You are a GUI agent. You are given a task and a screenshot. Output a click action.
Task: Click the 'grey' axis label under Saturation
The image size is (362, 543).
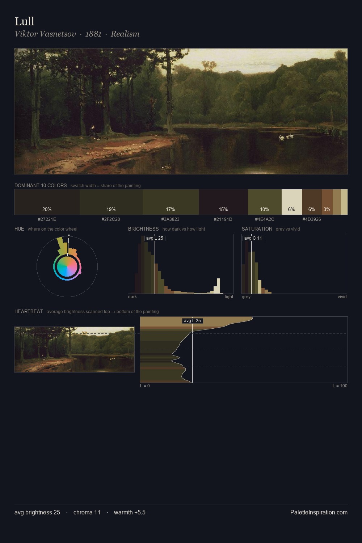tap(246, 297)
